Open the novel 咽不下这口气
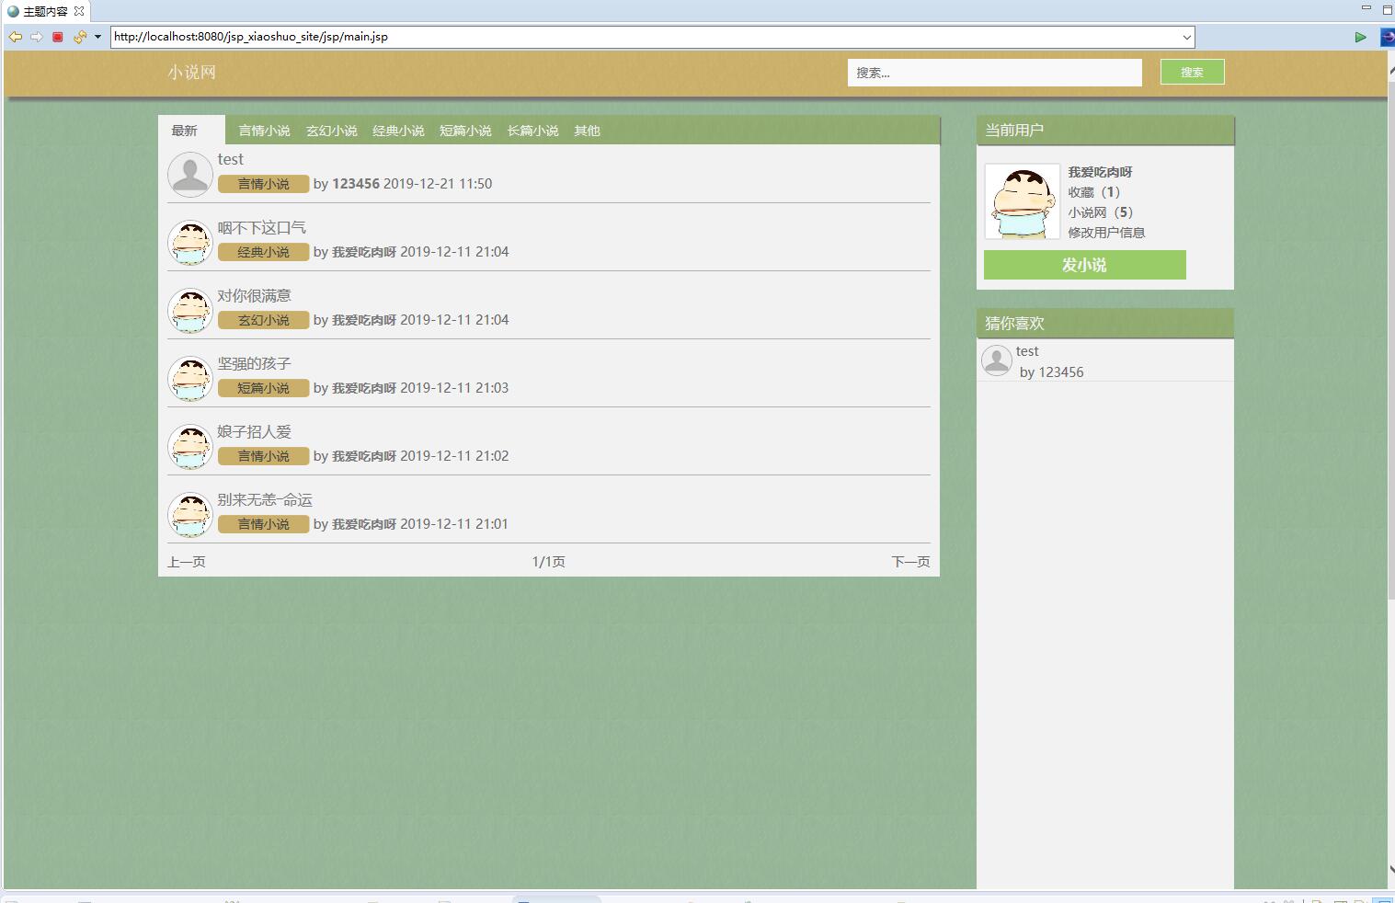 [261, 227]
